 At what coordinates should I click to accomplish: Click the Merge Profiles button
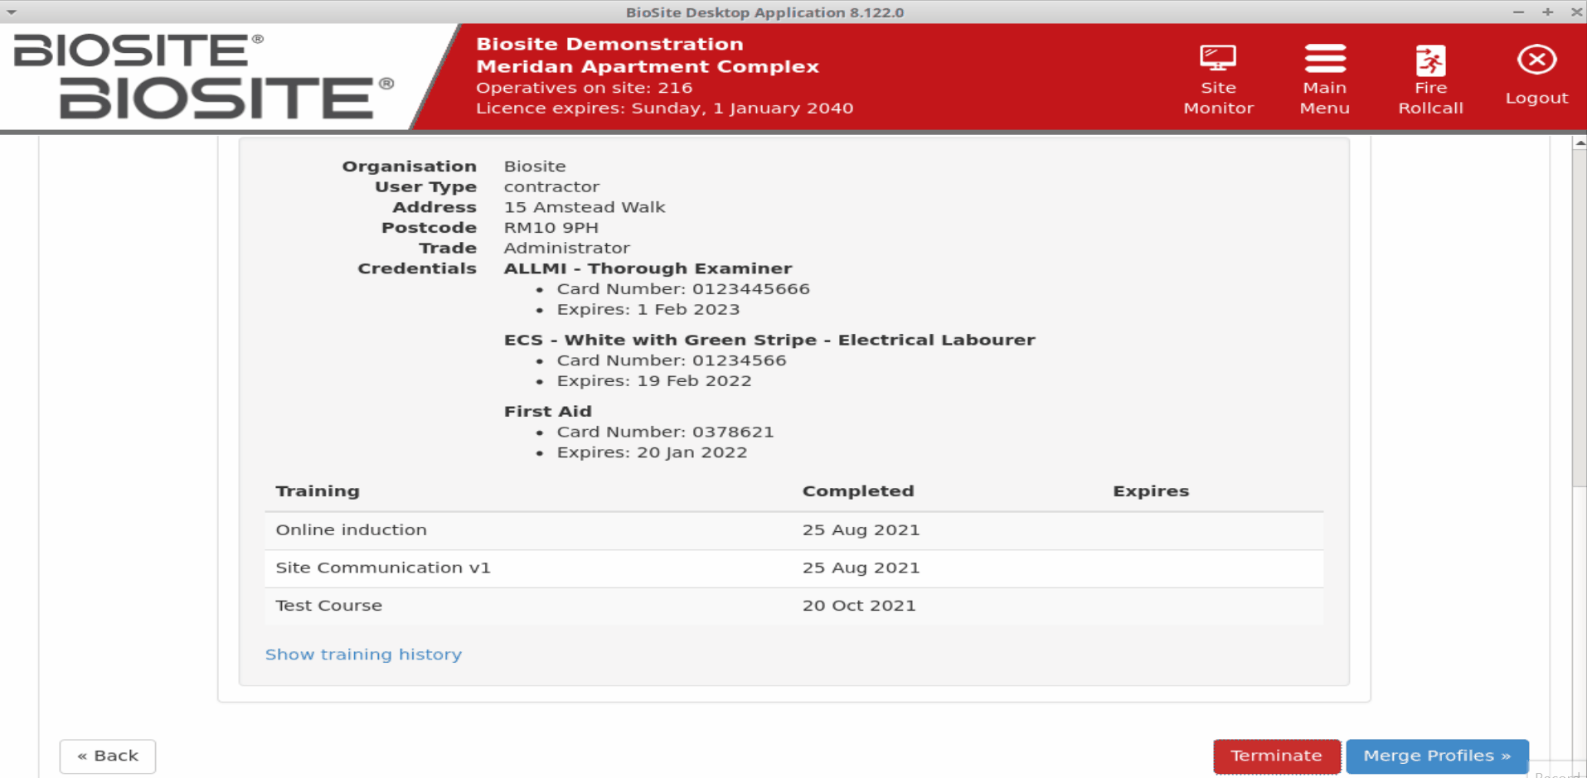coord(1437,756)
